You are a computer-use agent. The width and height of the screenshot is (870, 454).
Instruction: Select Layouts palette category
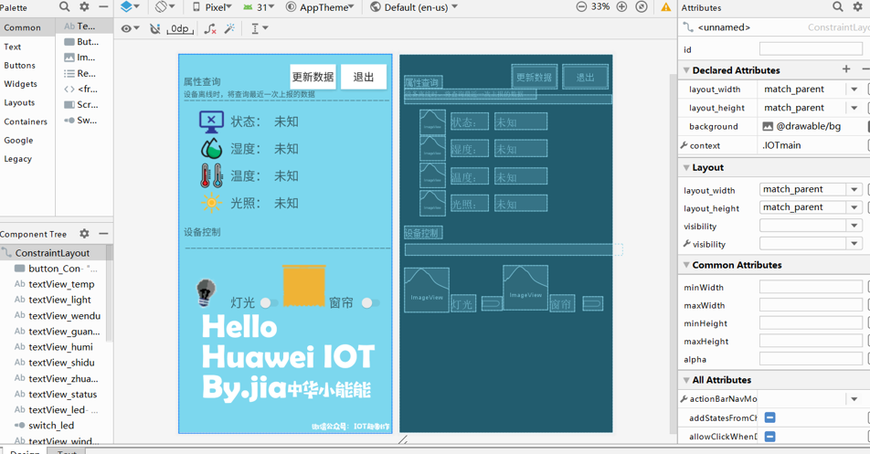pyautogui.click(x=27, y=102)
